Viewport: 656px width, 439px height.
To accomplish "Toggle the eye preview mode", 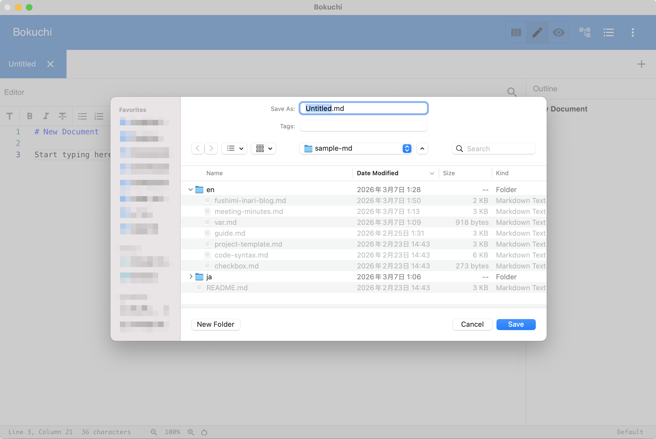I will (x=558, y=32).
